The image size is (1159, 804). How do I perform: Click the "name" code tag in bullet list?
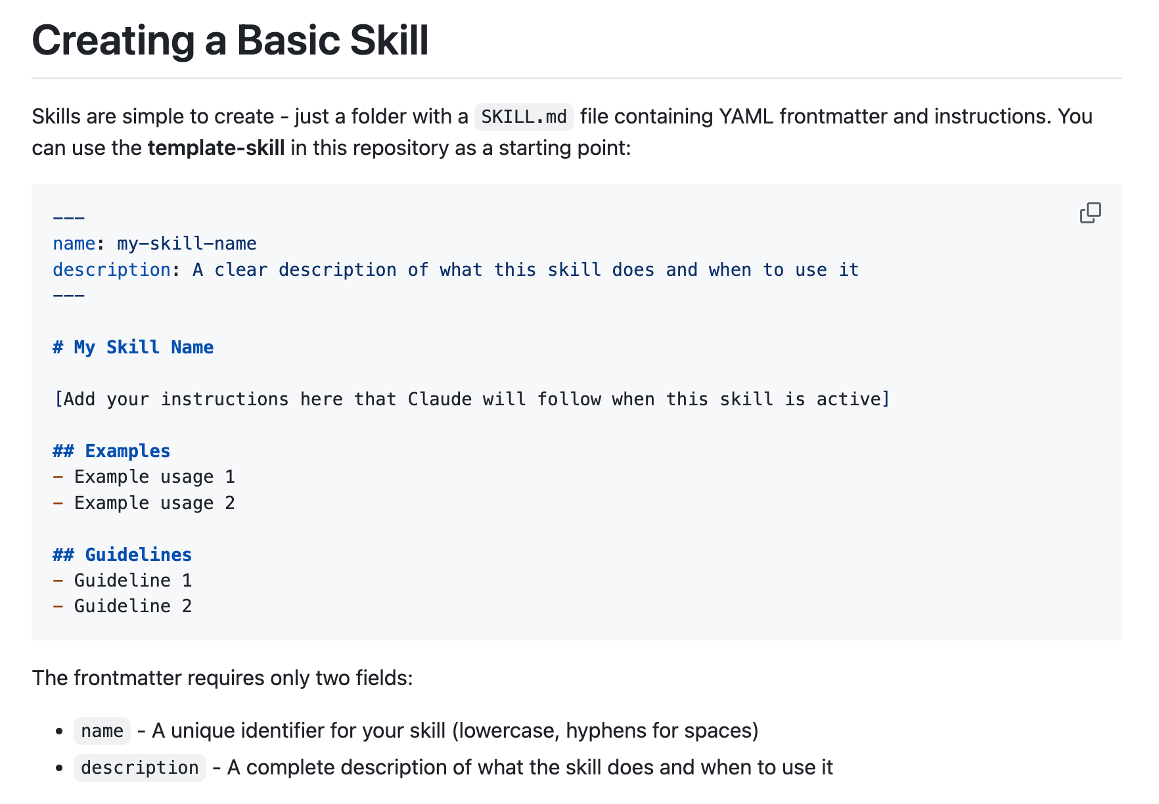click(102, 731)
